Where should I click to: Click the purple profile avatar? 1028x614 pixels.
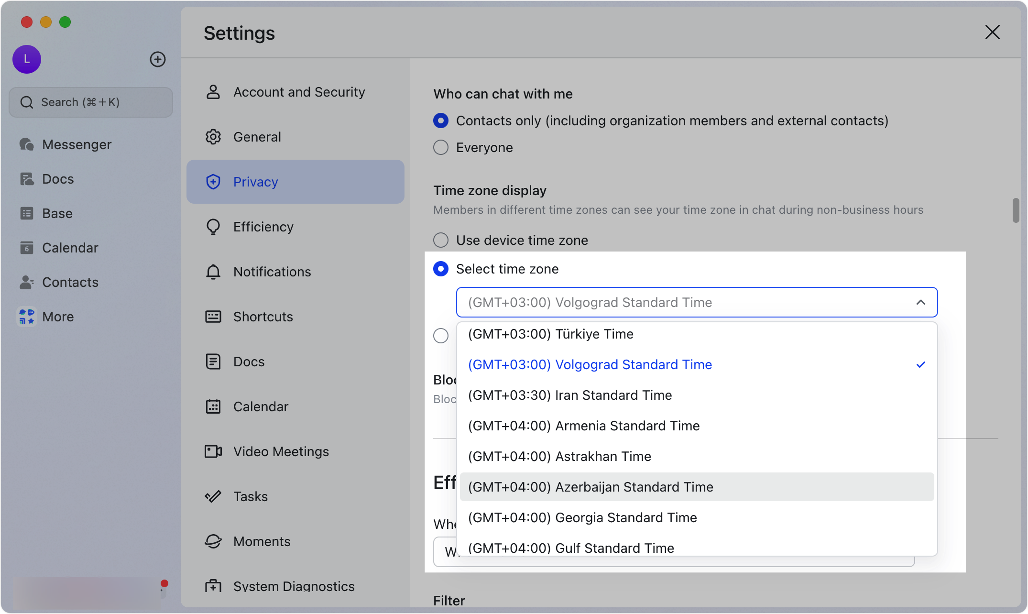point(26,59)
